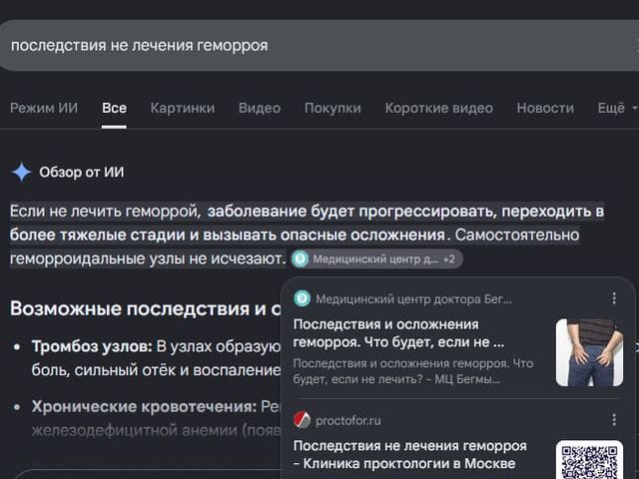Viewport: 639px width, 479px height.
Task: Click the blue AI overview sparkle icon
Action: 22,172
